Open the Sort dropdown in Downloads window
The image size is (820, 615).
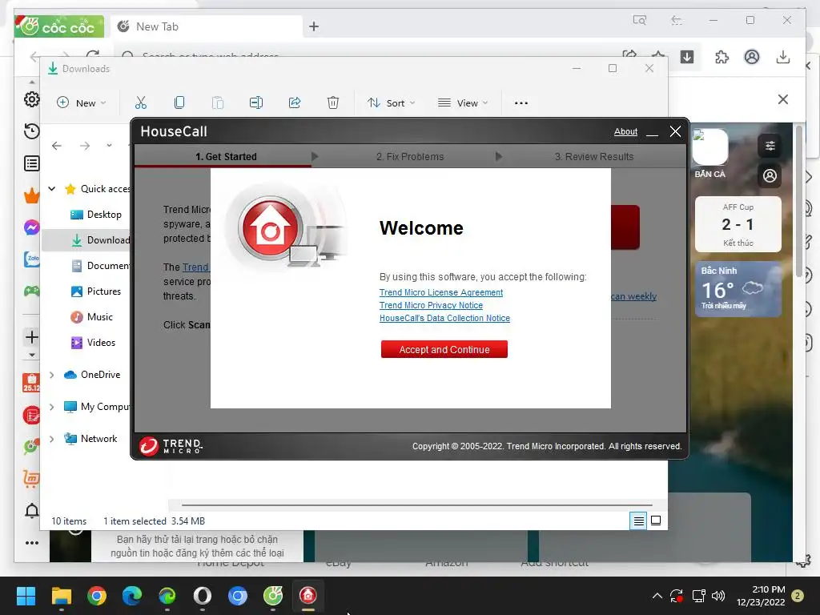391,102
